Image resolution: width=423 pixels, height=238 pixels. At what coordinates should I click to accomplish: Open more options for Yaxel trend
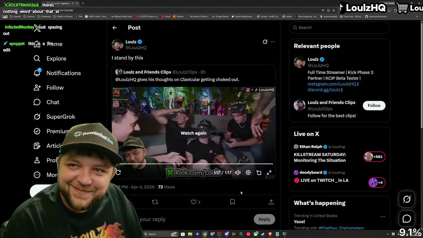[383, 217]
